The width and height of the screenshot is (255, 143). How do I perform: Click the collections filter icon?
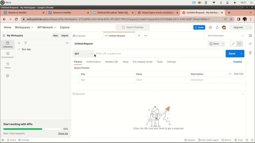(x=25, y=43)
